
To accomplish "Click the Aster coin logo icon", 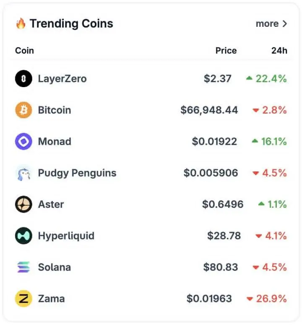I will [23, 204].
